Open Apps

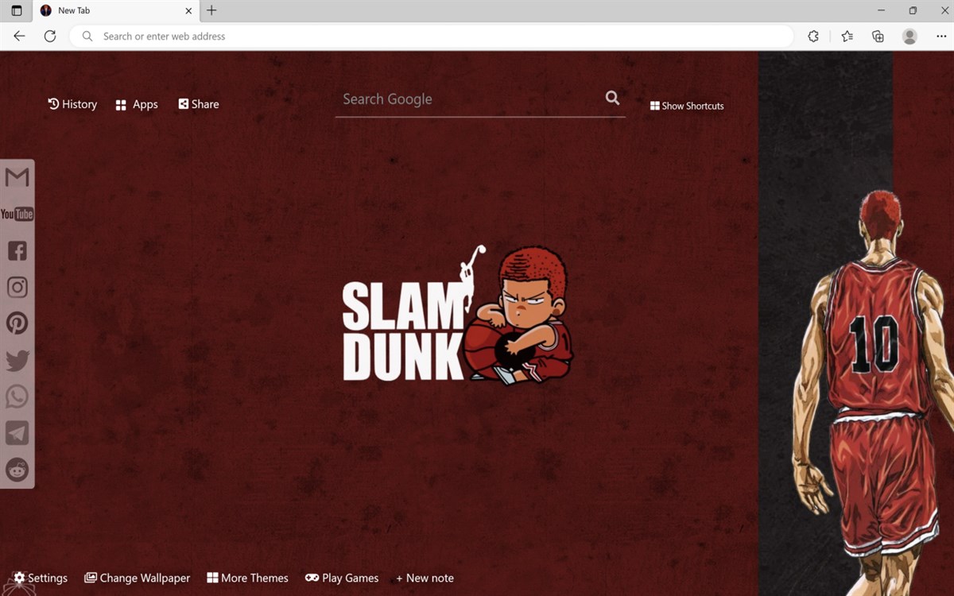tap(137, 104)
